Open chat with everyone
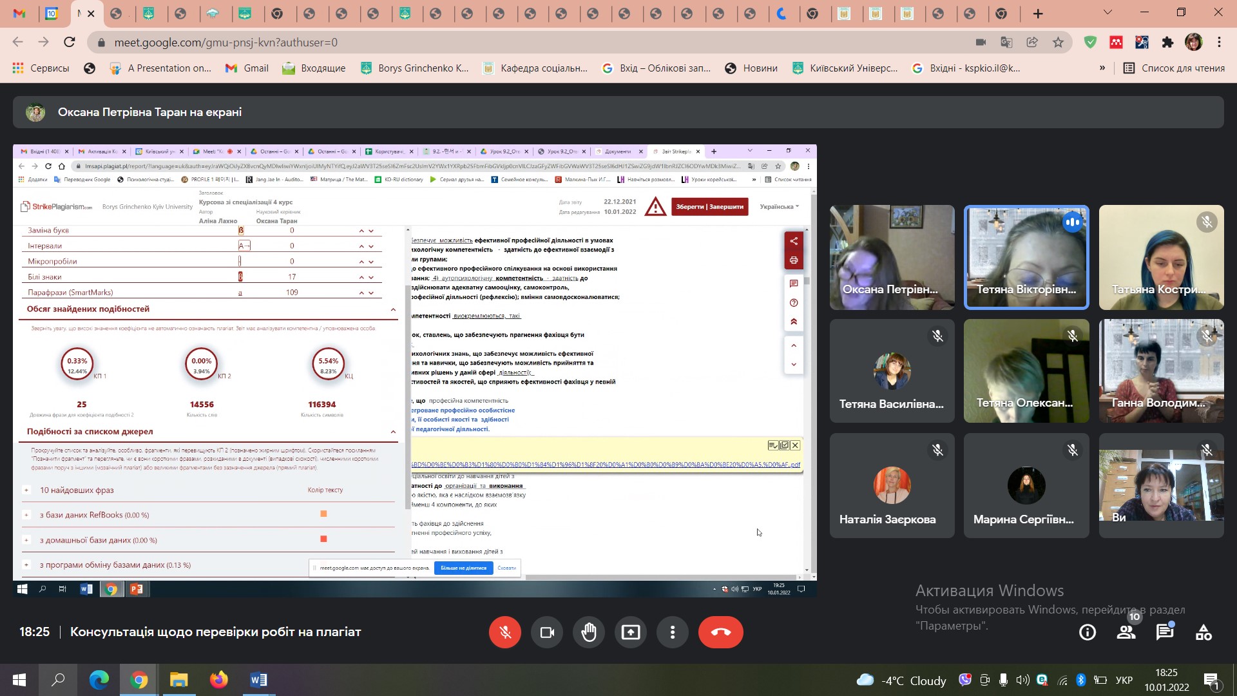This screenshot has width=1237, height=696. 1165,633
